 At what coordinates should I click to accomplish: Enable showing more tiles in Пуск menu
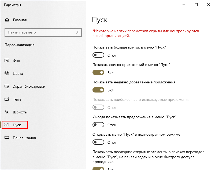coord(98,55)
